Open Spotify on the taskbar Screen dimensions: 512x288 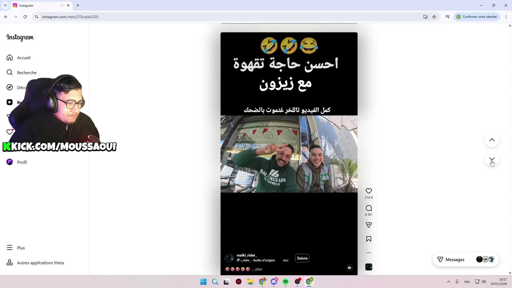[x=286, y=282]
